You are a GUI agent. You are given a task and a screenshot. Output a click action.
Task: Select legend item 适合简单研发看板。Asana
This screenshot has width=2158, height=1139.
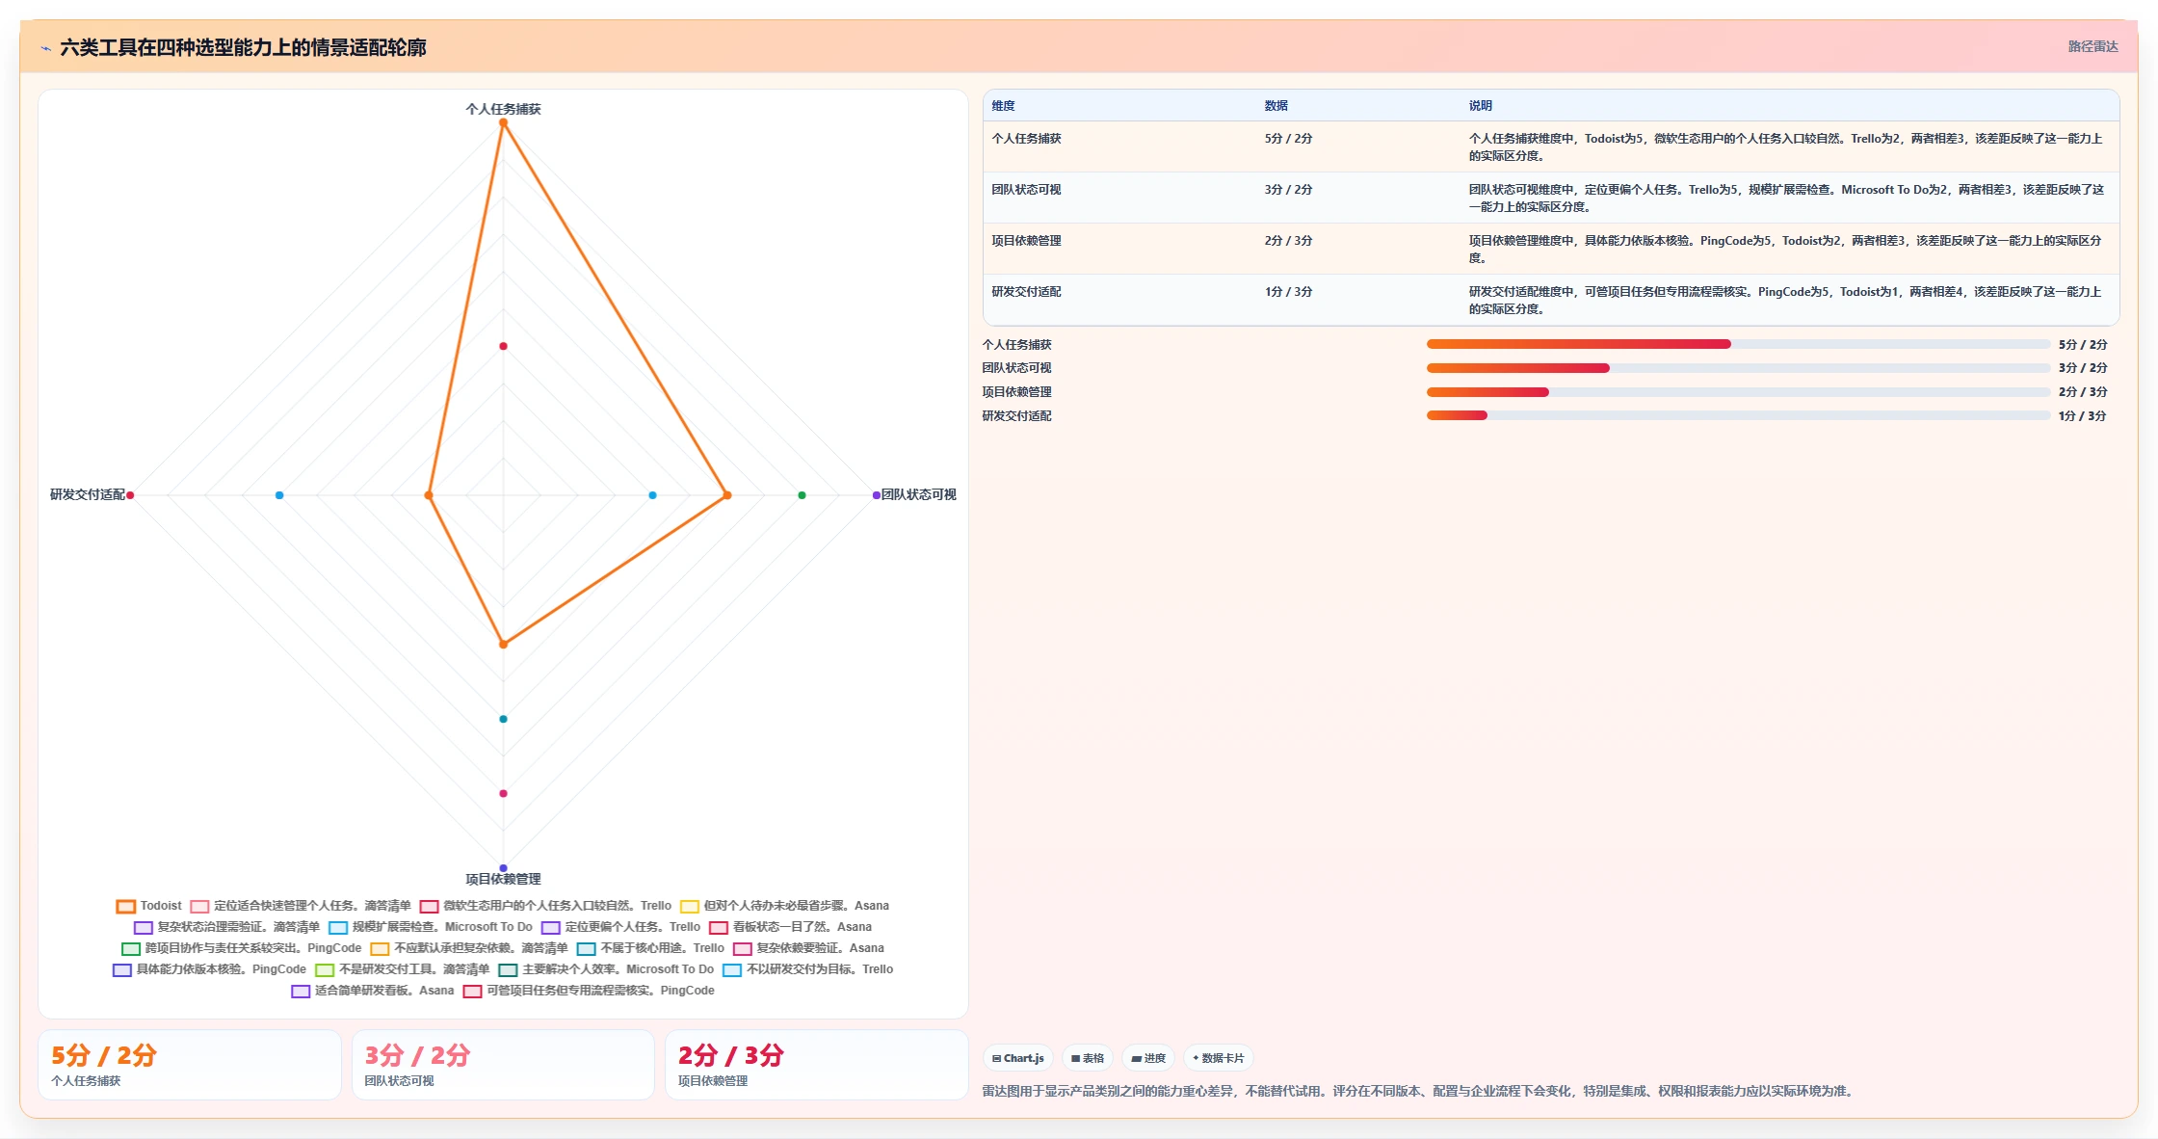pyautogui.click(x=373, y=991)
